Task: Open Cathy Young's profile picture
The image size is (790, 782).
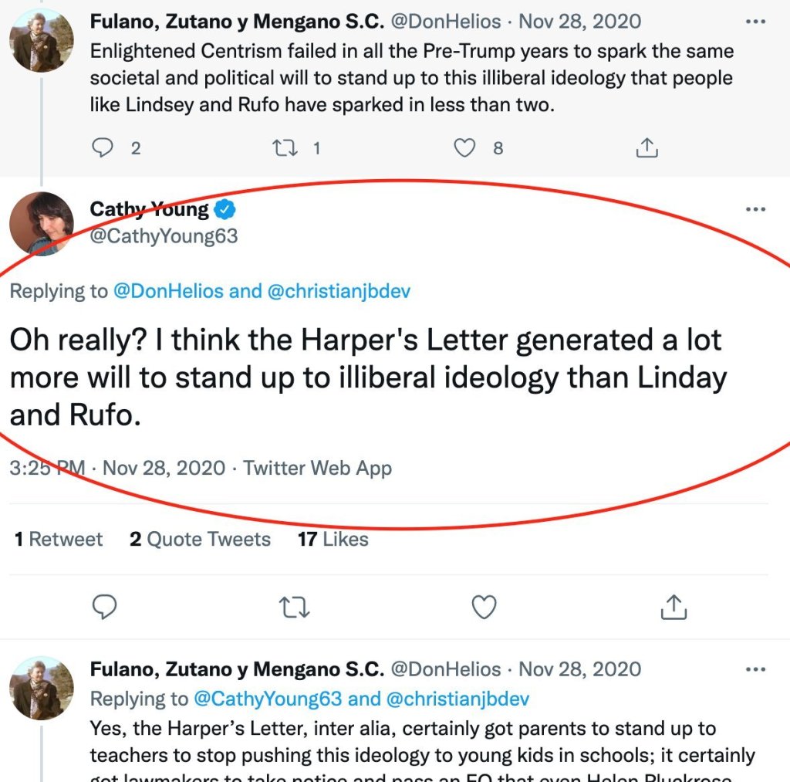Action: (41, 224)
